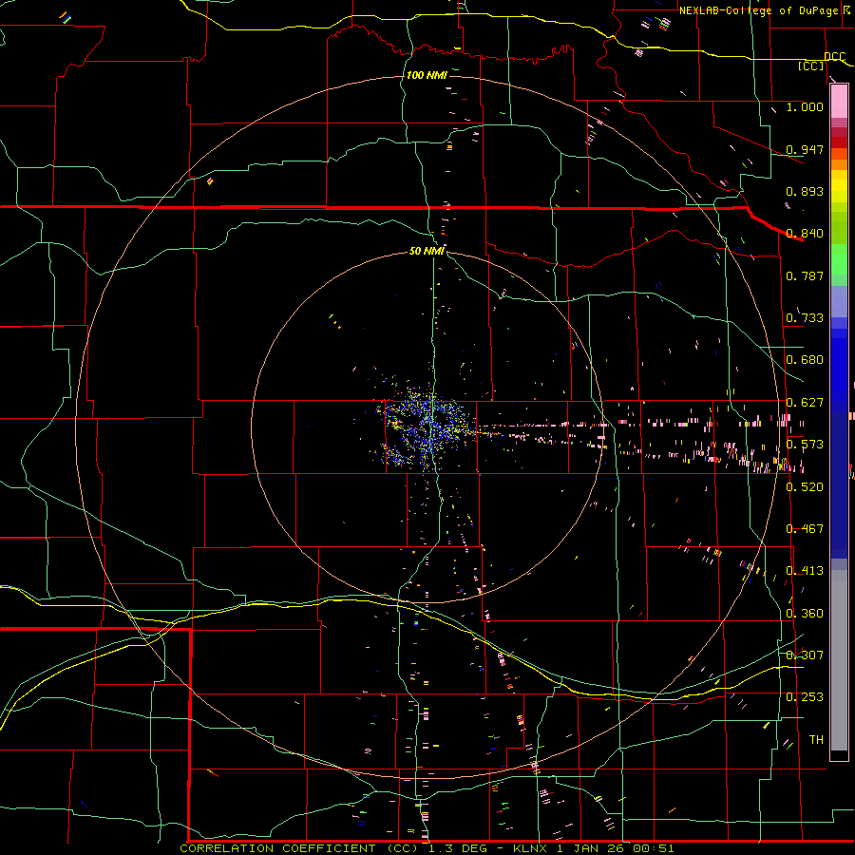This screenshot has height=855, width=855.
Task: Pick the pink segment of color bar
Action: 839,102
